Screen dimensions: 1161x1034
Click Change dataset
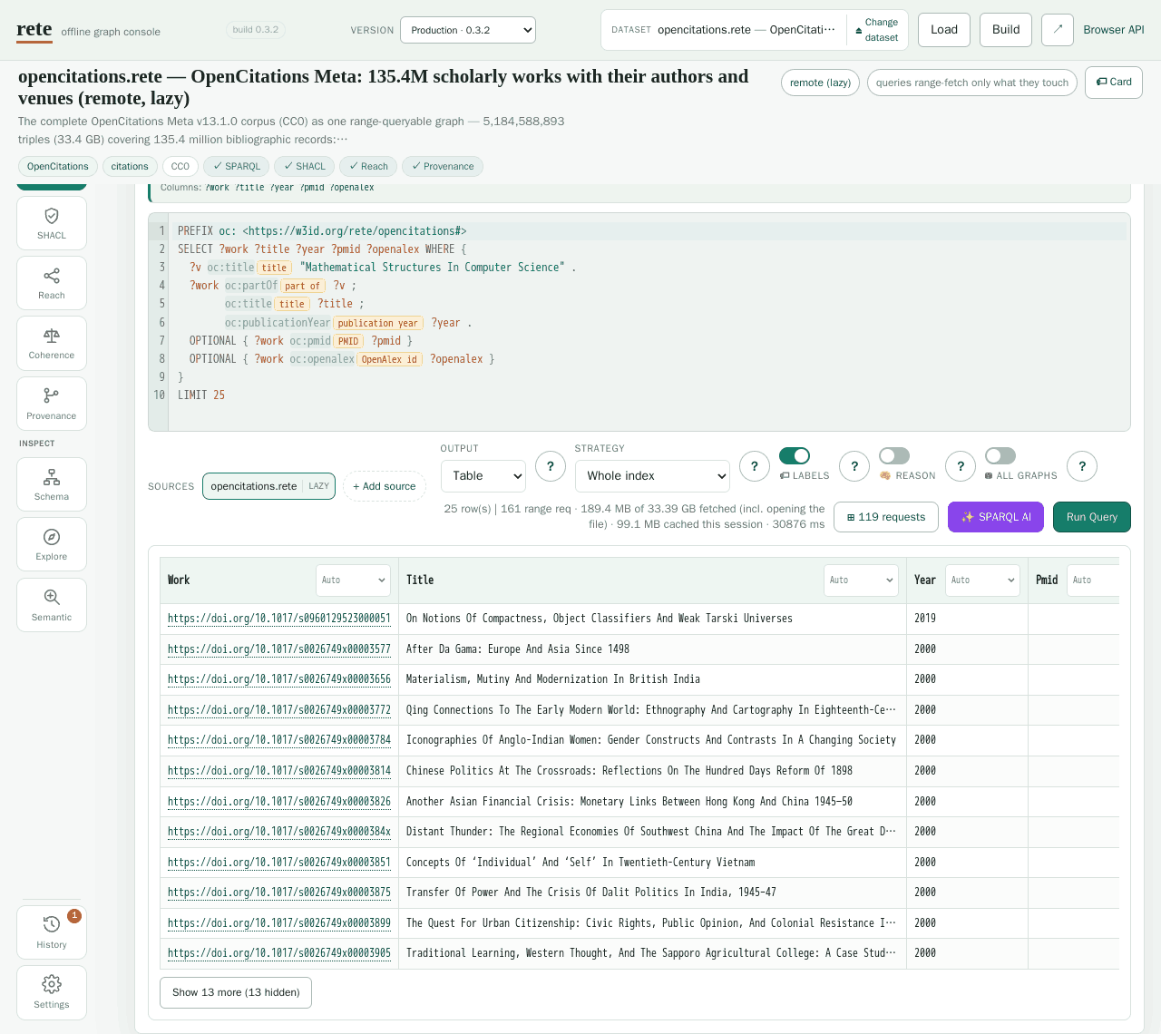click(x=877, y=30)
